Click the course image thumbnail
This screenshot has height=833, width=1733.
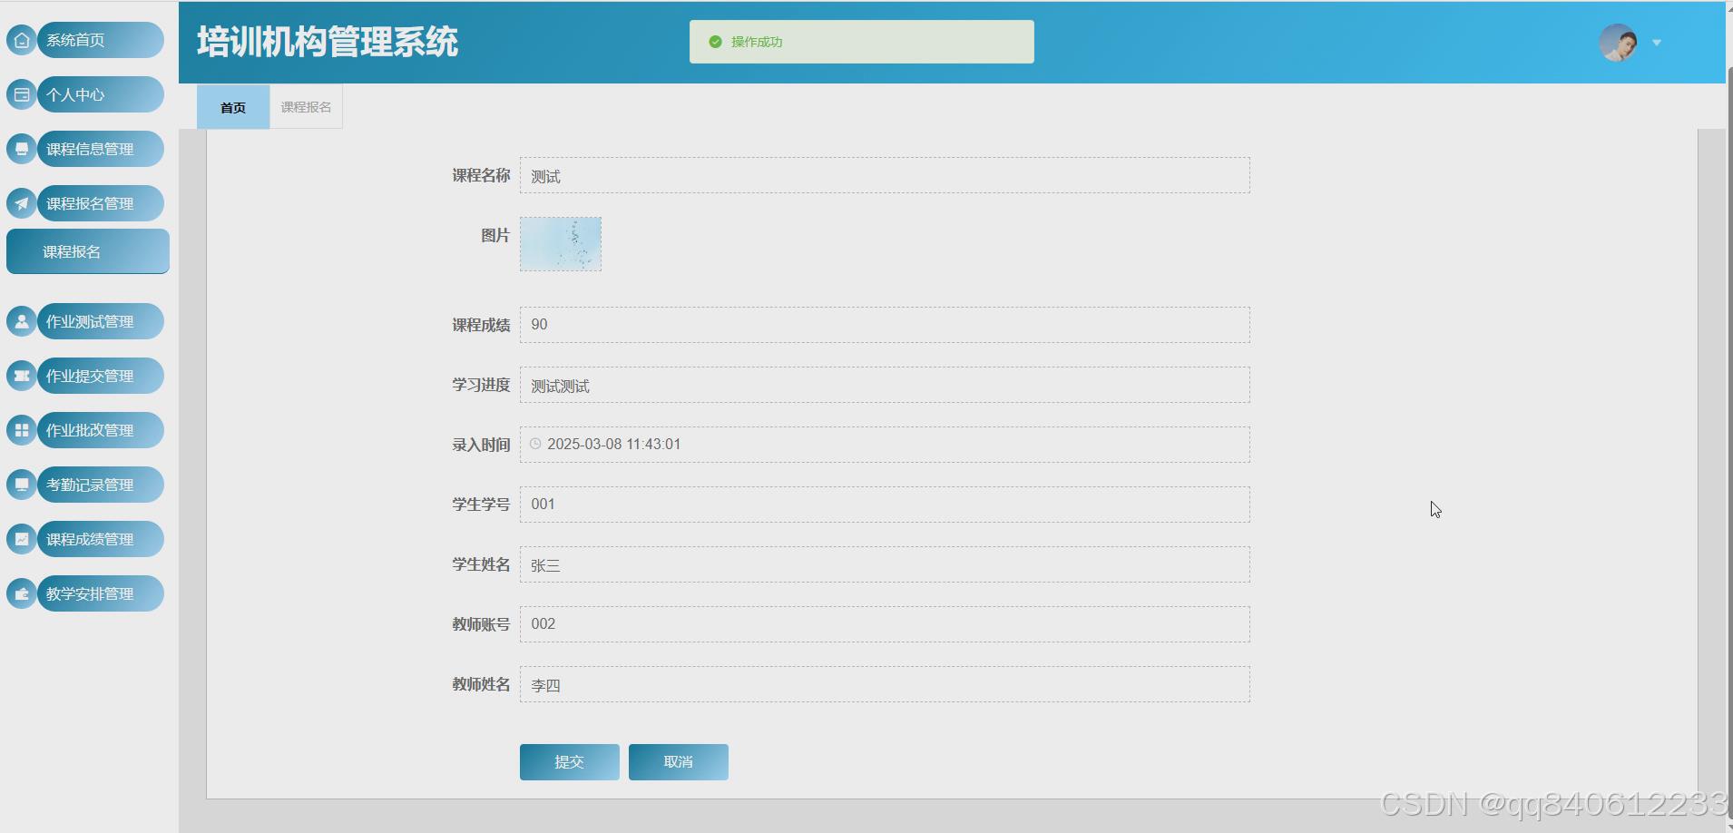(561, 244)
